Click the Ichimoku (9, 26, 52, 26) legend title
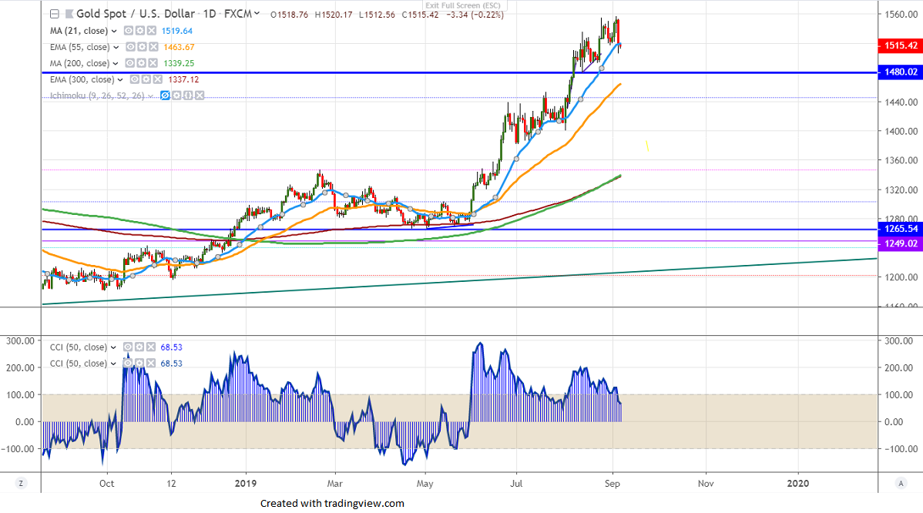The image size is (923, 513). [97, 96]
